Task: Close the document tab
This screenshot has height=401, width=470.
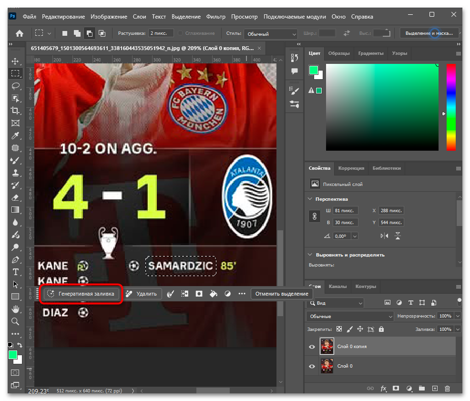Action: point(259,48)
